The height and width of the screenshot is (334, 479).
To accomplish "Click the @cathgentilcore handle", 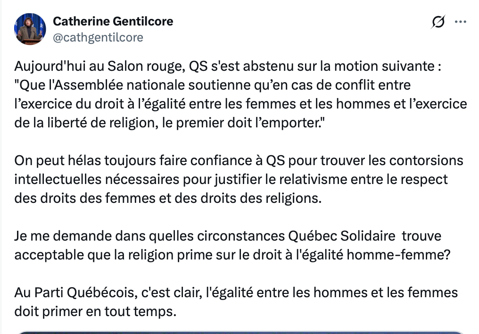I will (x=98, y=37).
